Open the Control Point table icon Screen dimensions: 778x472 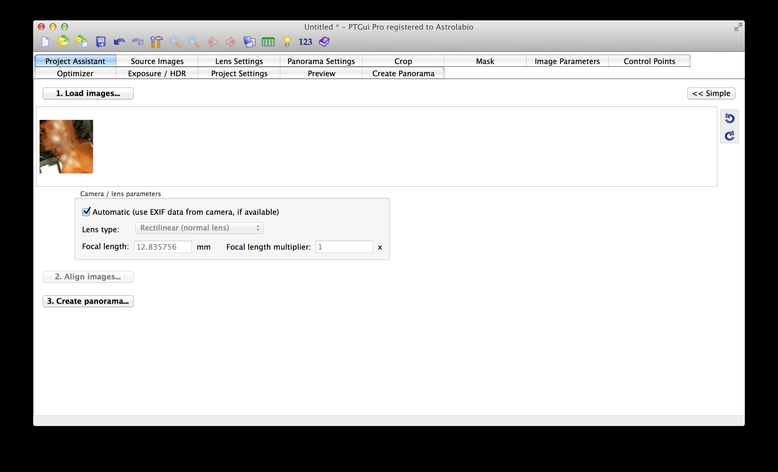pos(268,42)
